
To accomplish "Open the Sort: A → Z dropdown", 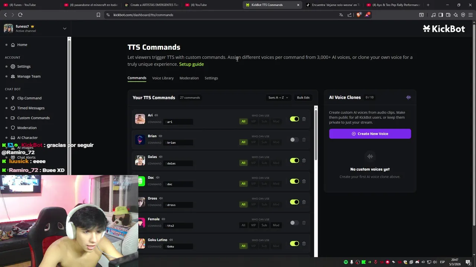I will [x=278, y=98].
